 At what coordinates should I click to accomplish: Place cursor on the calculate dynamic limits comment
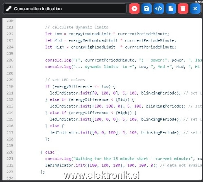77,27
